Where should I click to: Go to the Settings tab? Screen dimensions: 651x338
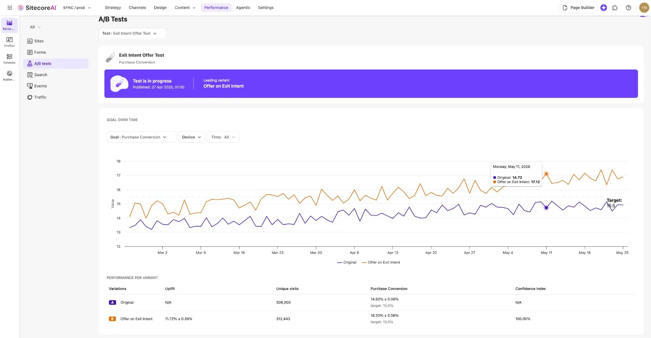[266, 8]
